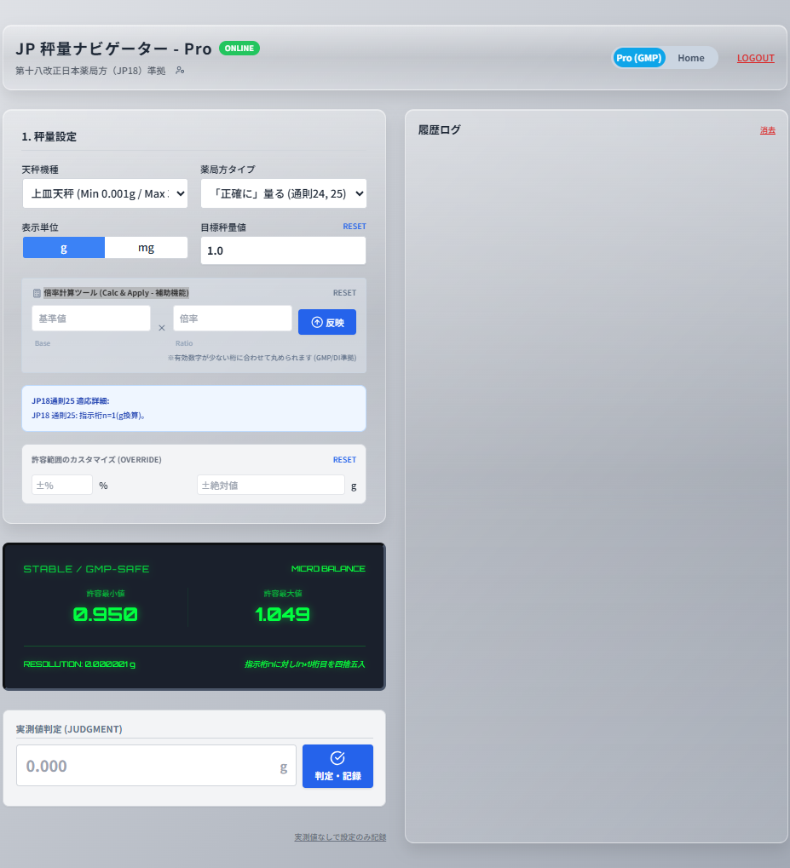
Task: Click the measured value 0.000 input field
Action: pos(149,766)
